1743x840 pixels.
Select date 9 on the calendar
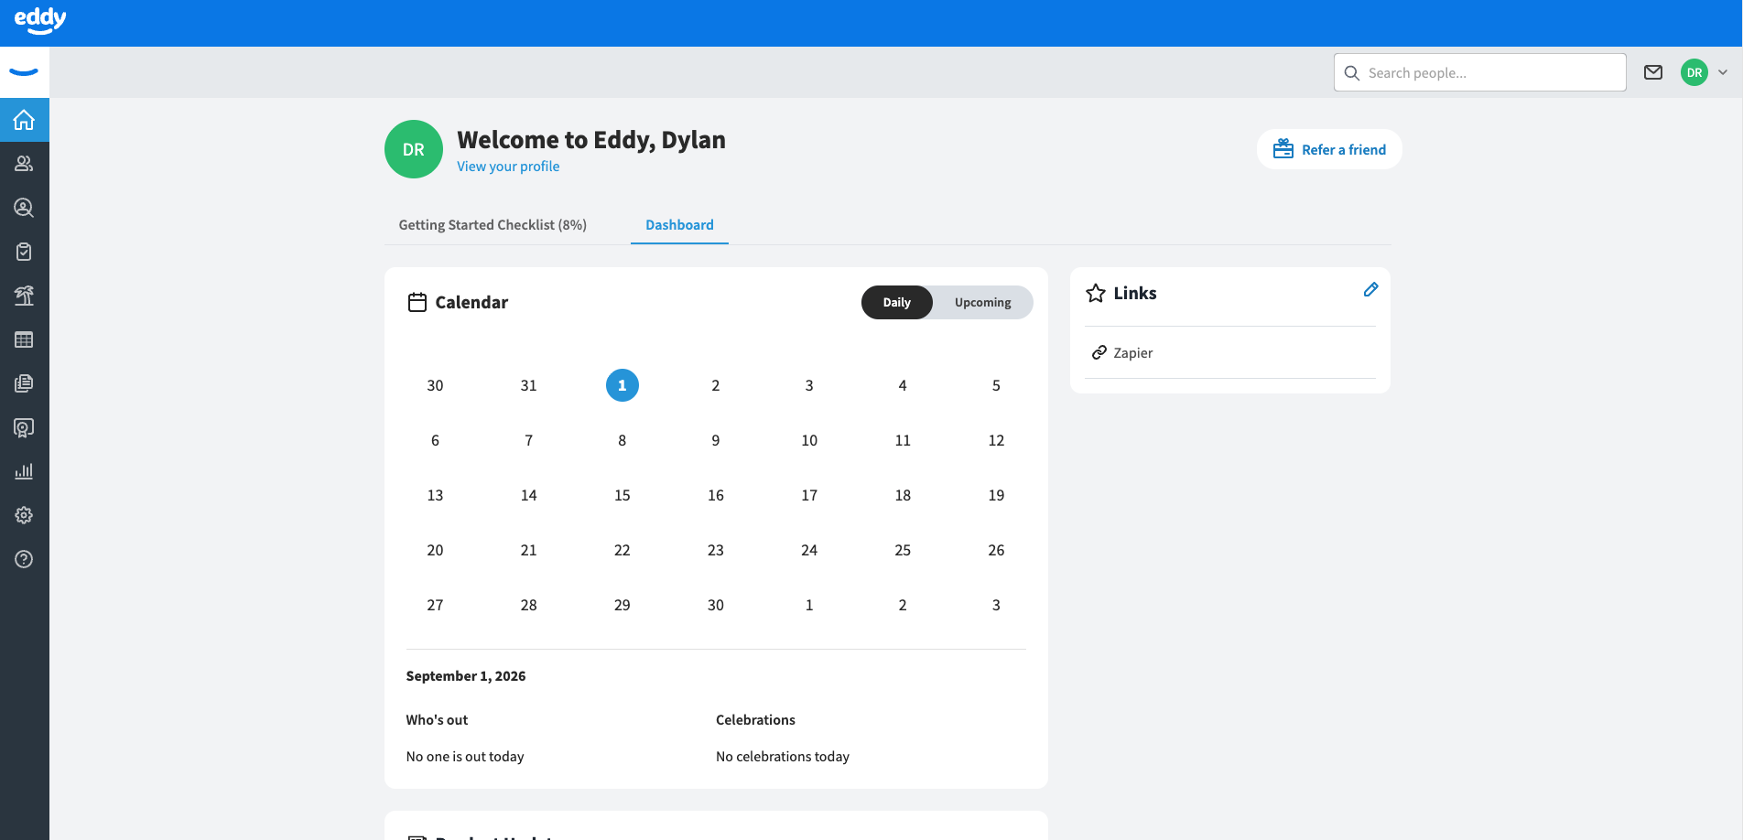[716, 440]
